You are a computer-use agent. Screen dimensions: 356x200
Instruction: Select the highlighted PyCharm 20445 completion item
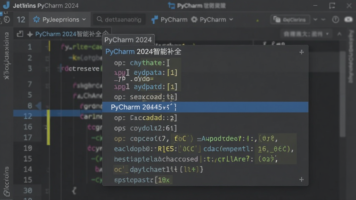(x=205, y=107)
